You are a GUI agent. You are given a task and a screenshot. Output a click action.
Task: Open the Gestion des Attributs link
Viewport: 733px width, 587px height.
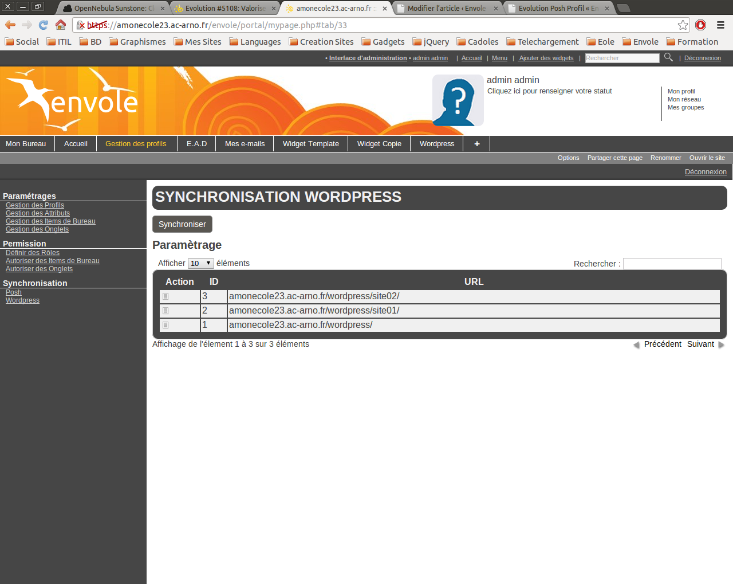(38, 213)
